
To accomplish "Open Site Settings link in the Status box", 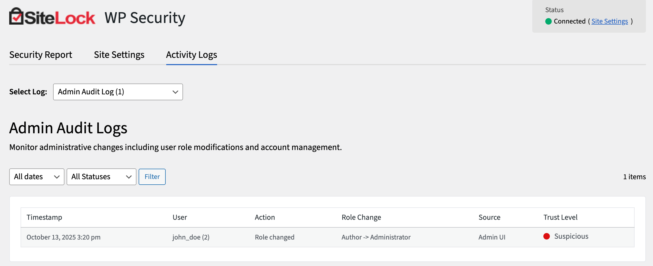I will (x=609, y=21).
